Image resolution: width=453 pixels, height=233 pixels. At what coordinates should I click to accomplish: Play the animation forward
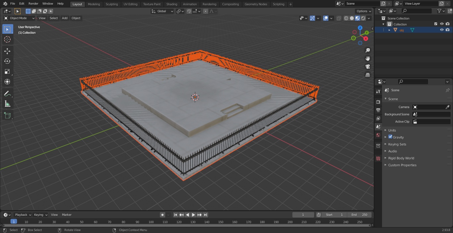point(193,215)
